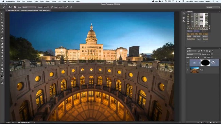This screenshot has height=124, width=221.
Task: Select the Move tool in the toolbar
Action: click(x=2, y=14)
